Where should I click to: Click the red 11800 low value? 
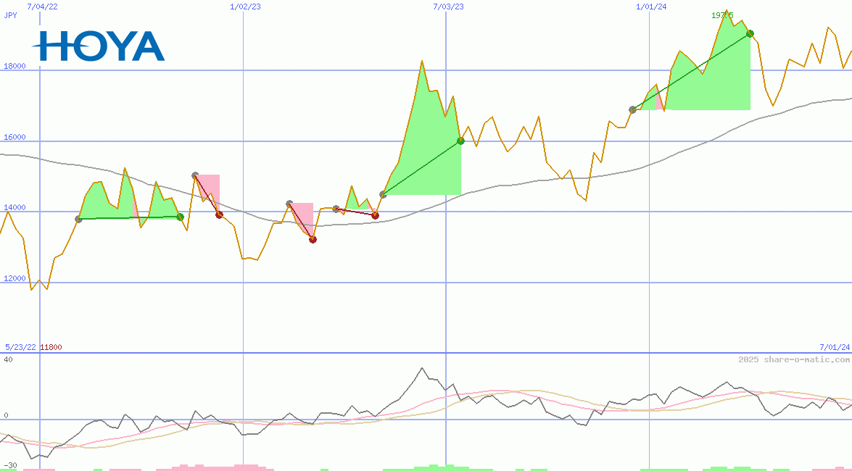tap(51, 347)
